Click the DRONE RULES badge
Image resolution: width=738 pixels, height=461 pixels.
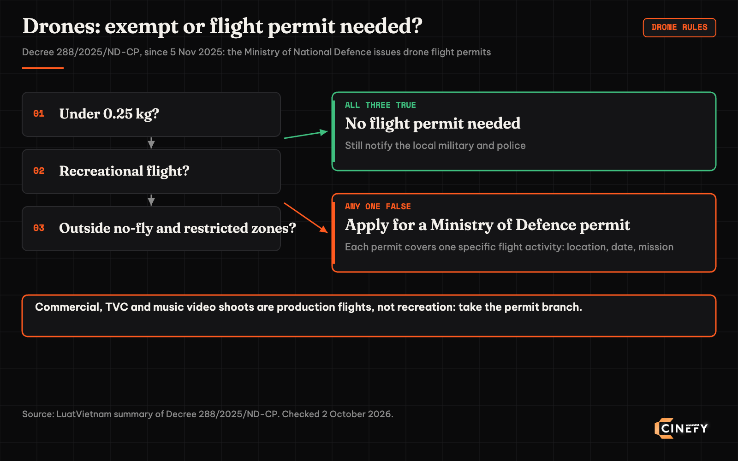[x=679, y=28]
